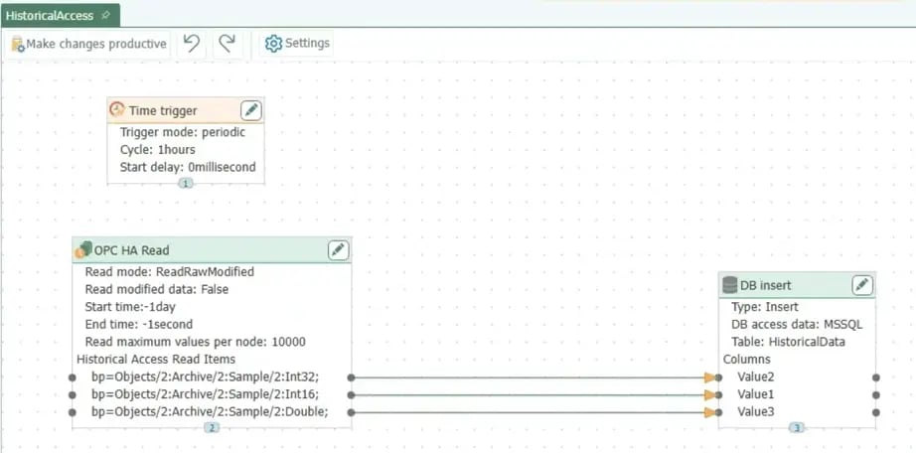Image resolution: width=916 pixels, height=453 pixels.
Task: Click the redo arrow in toolbar
Action: click(x=228, y=44)
